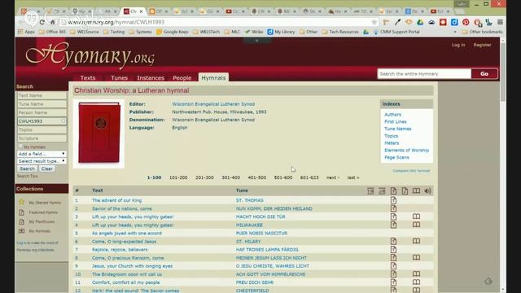Open page scan for MEINEN JESUM LASS ICH NICHT
The image size is (521, 293).
[x=416, y=257]
